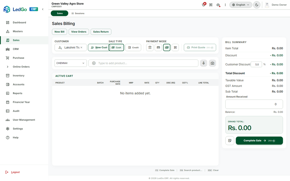Click the Logout link
Image resolution: width=290 pixels, height=181 pixels.
13,172
